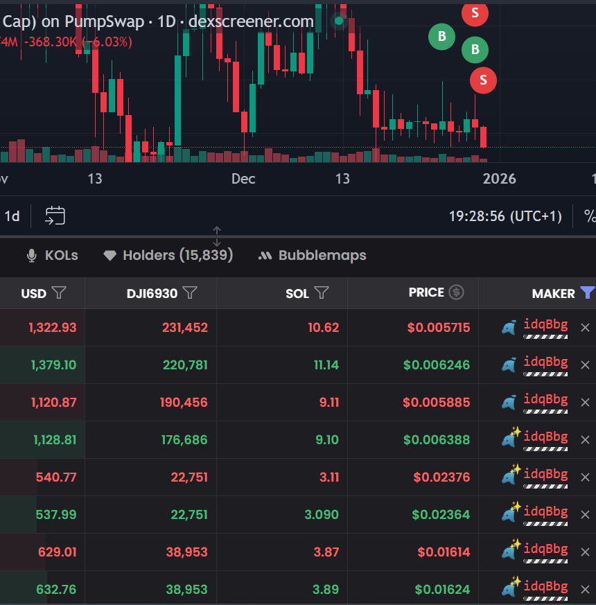
Task: Remove maker filter on the 1,128.81 row
Action: (585, 440)
